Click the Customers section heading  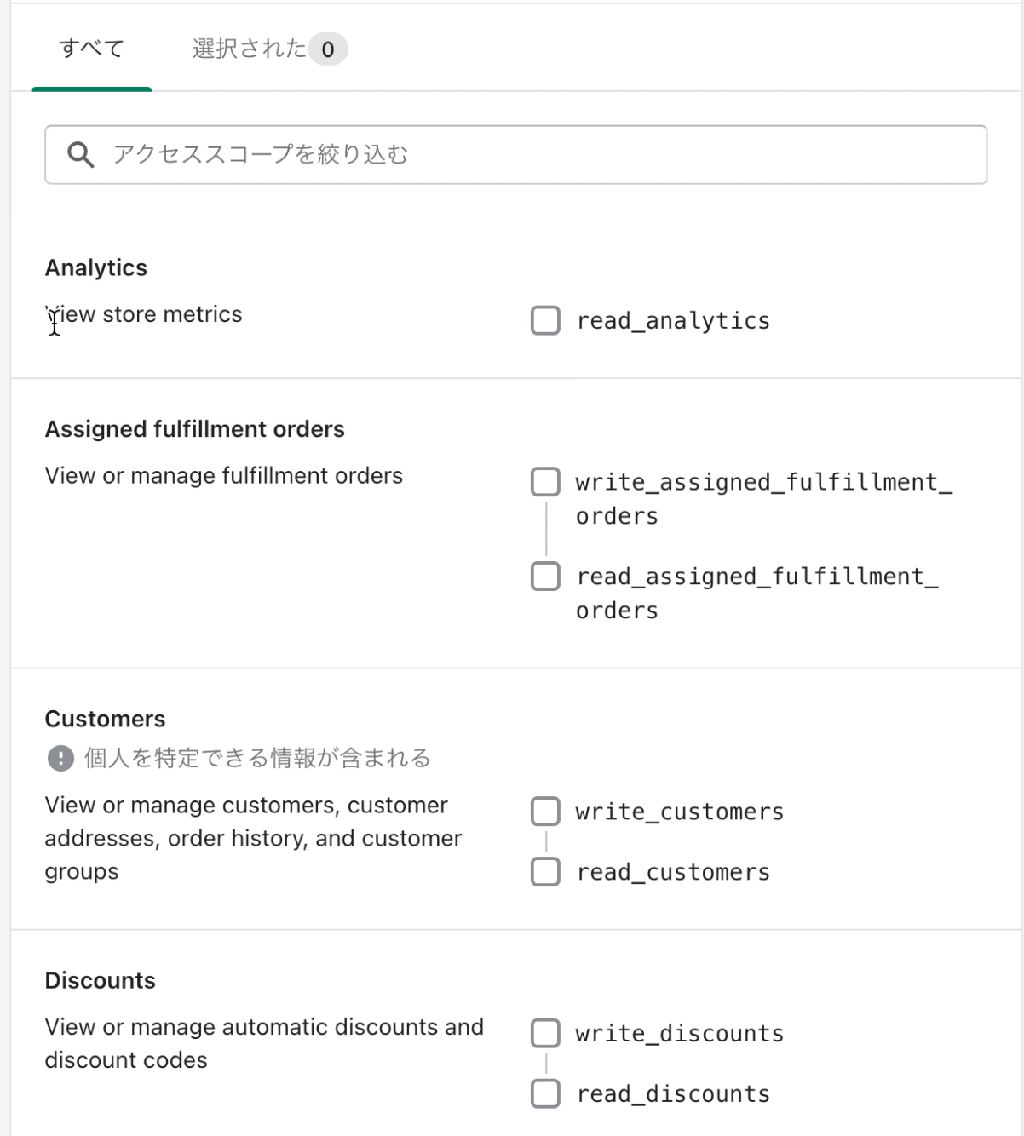point(106,719)
